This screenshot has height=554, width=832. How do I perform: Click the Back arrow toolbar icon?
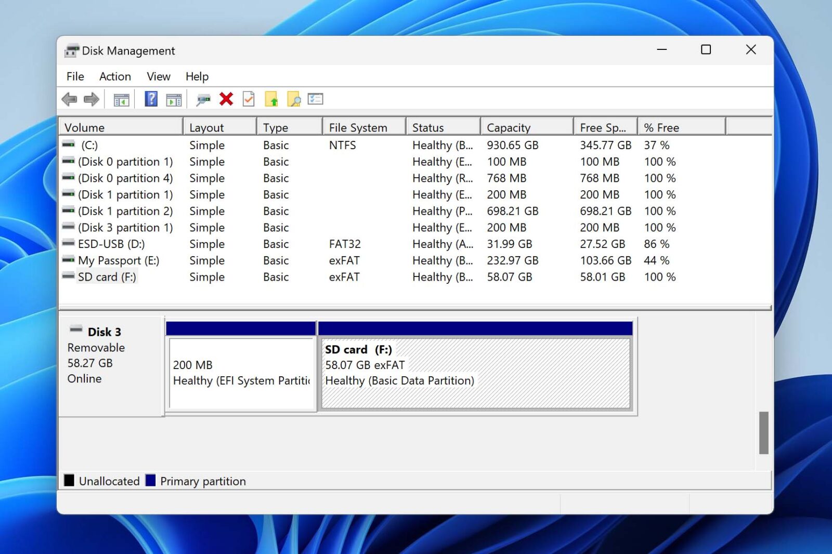[x=69, y=99]
